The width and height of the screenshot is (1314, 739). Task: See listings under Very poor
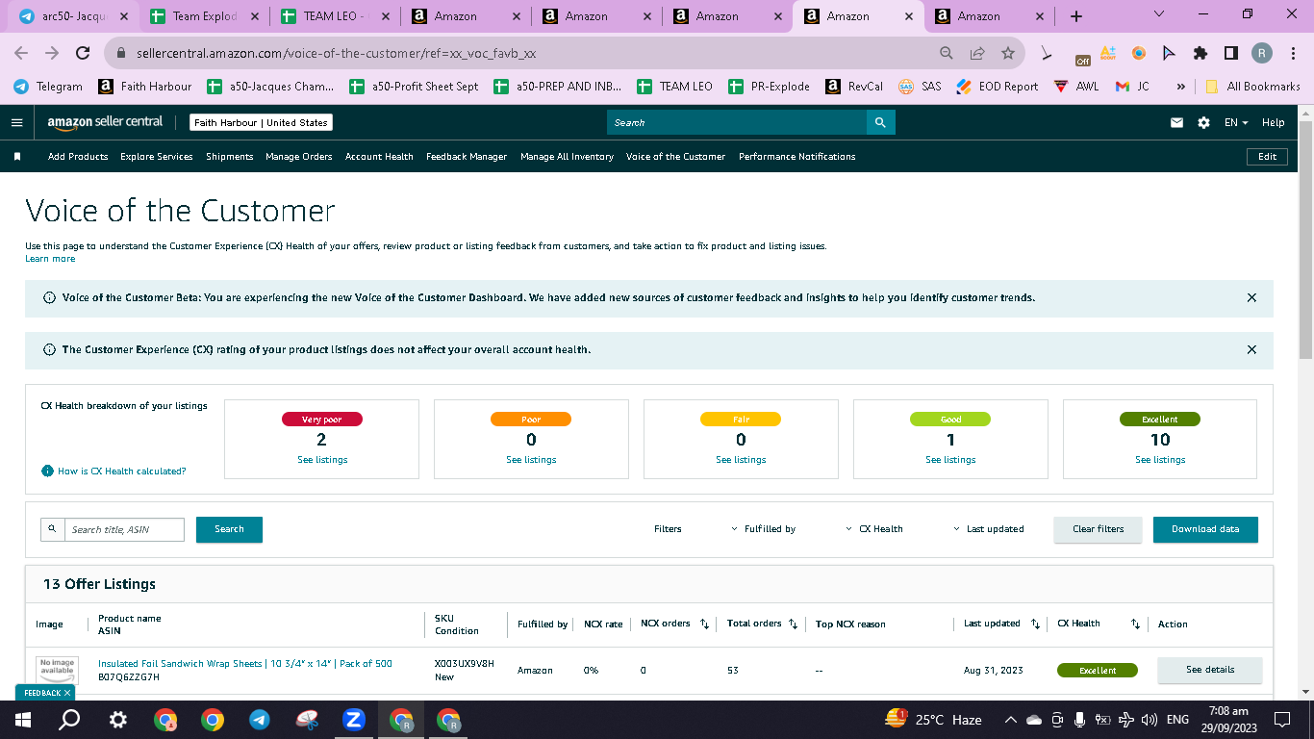(x=322, y=460)
